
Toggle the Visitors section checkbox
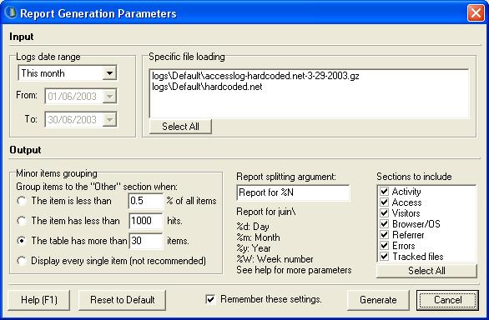click(384, 213)
